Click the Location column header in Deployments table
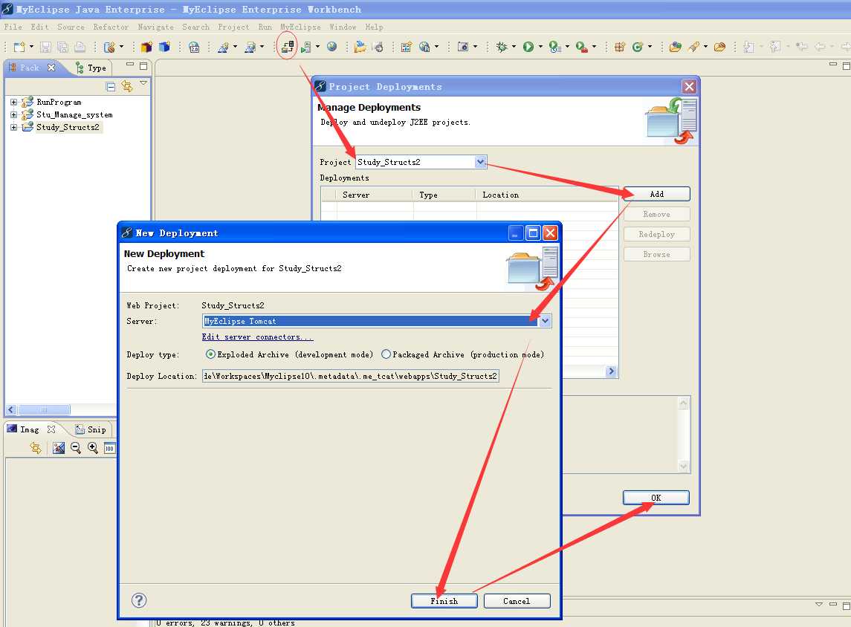 click(x=546, y=195)
